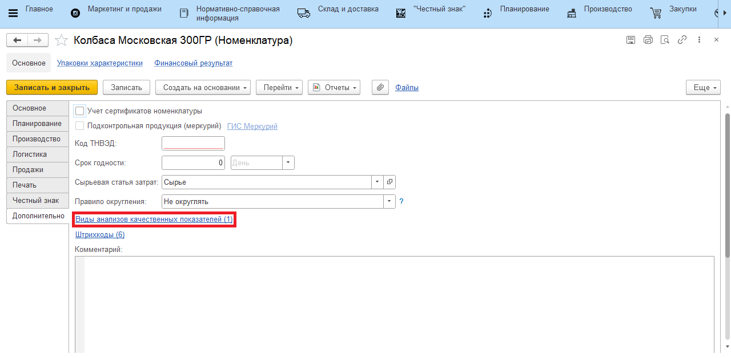Viewport: 731px width, 358px height.
Task: Switch to the Печать side tab
Action: pos(37,185)
